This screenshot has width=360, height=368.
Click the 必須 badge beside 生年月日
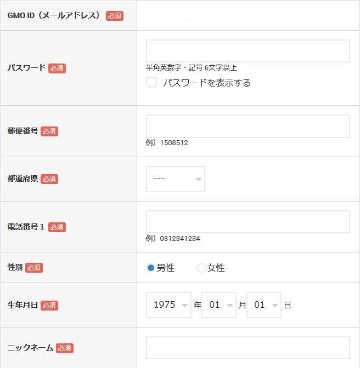click(49, 306)
